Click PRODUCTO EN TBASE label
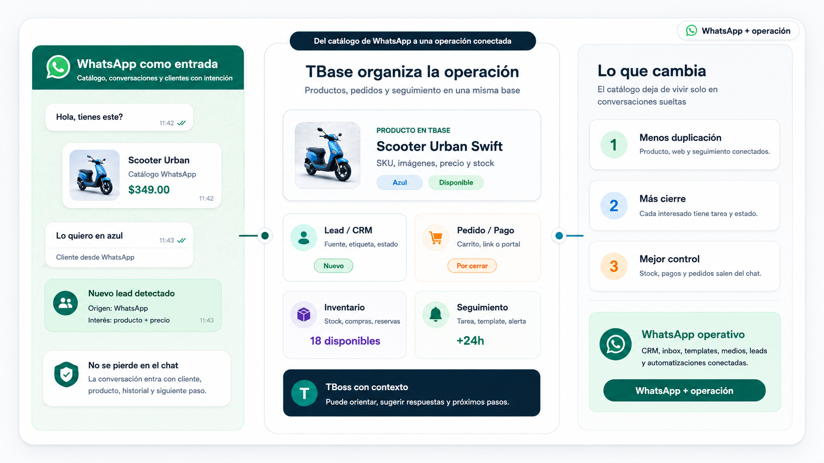The width and height of the screenshot is (824, 463). click(x=413, y=130)
